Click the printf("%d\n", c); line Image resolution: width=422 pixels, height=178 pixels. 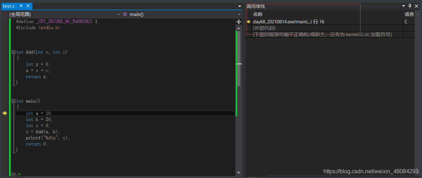point(48,138)
